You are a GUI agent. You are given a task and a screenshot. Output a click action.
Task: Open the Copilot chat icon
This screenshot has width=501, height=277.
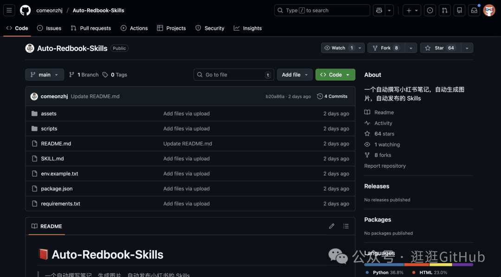click(379, 10)
